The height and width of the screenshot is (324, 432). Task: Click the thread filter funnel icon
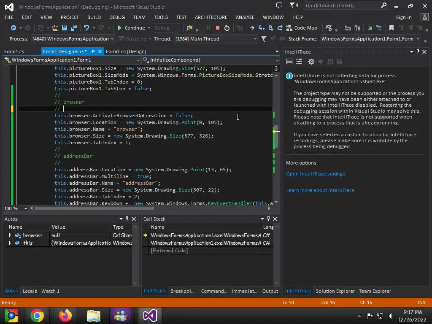pyautogui.click(x=264, y=39)
